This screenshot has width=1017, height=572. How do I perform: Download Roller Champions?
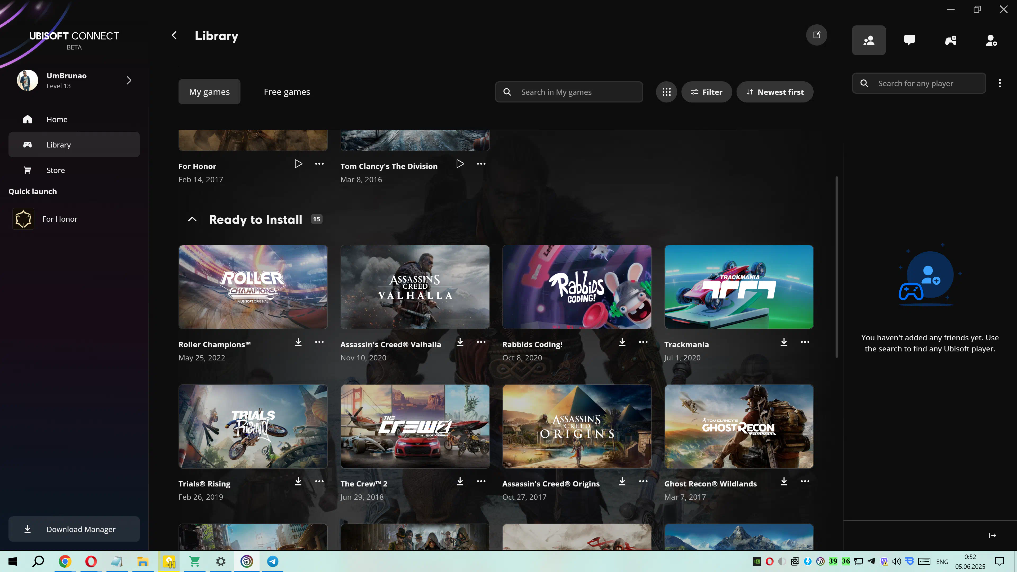click(x=298, y=342)
